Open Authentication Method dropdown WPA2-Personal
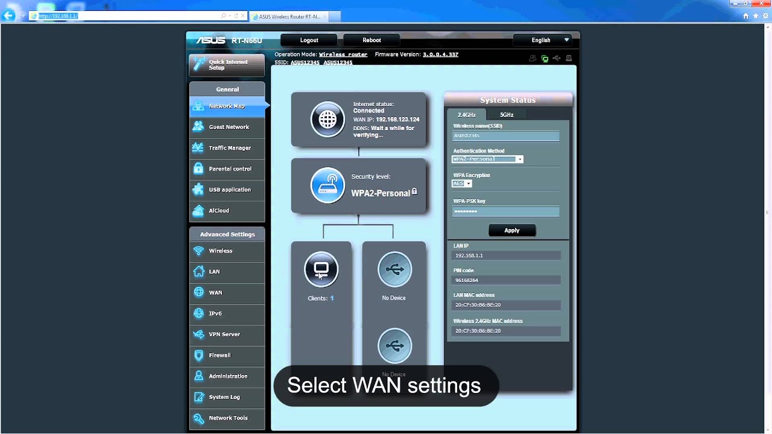 pyautogui.click(x=487, y=159)
